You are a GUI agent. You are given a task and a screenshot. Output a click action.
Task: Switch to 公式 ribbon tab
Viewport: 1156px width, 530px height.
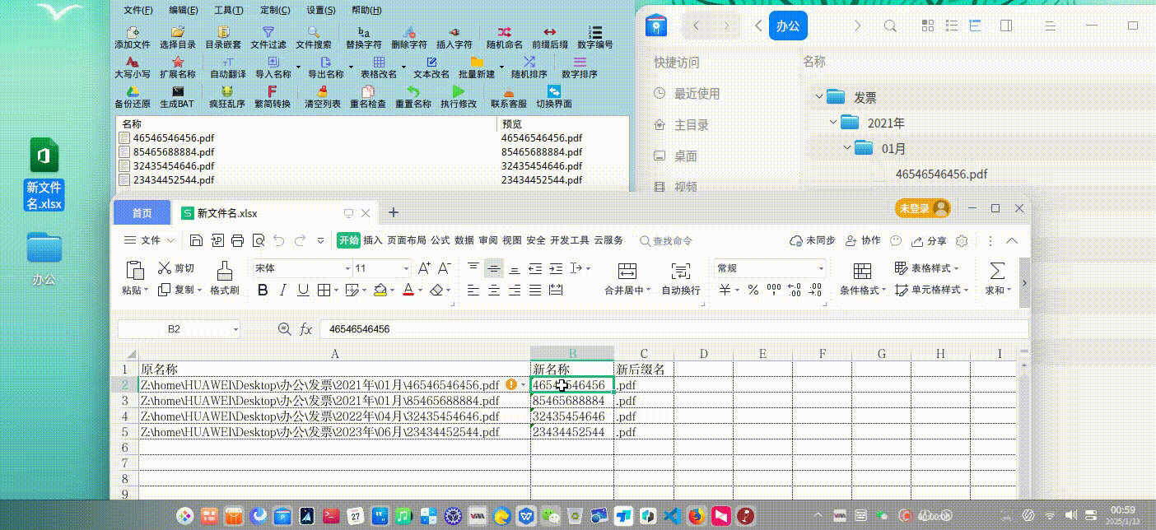click(x=440, y=240)
